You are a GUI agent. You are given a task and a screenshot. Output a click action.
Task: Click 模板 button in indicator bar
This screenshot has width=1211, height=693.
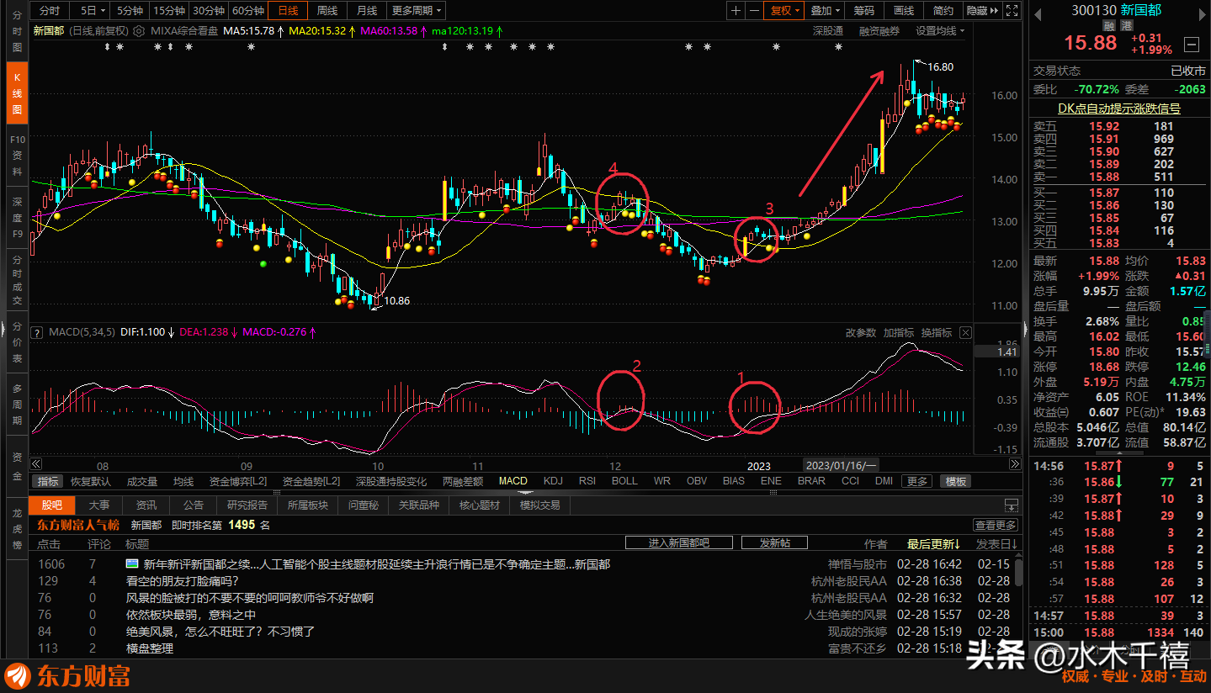coord(956,481)
